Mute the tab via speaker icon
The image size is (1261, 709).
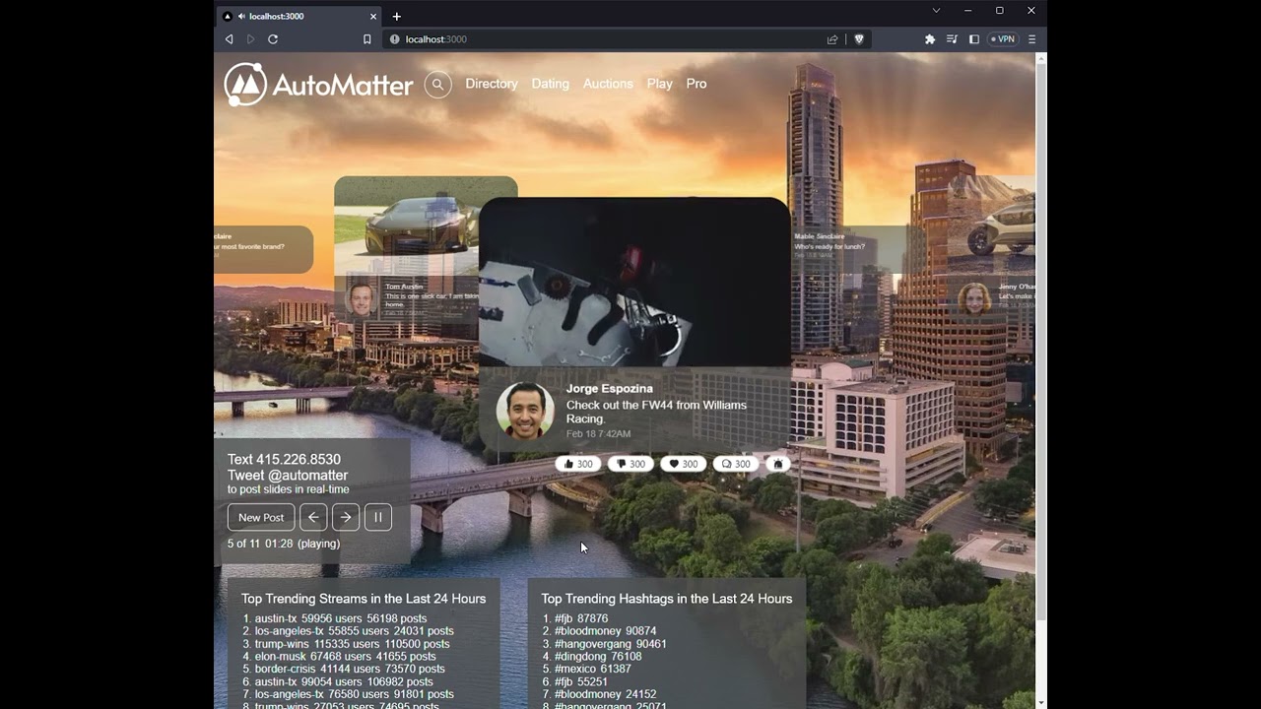click(x=242, y=16)
